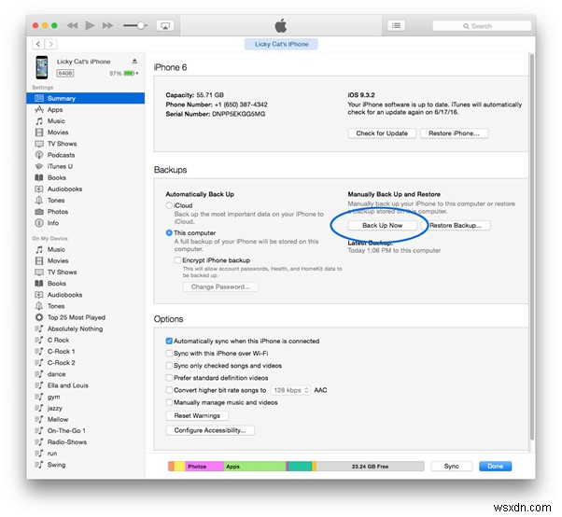562x517 pixels.
Task: Open the C-Rock 2 playlist
Action: (x=85, y=363)
